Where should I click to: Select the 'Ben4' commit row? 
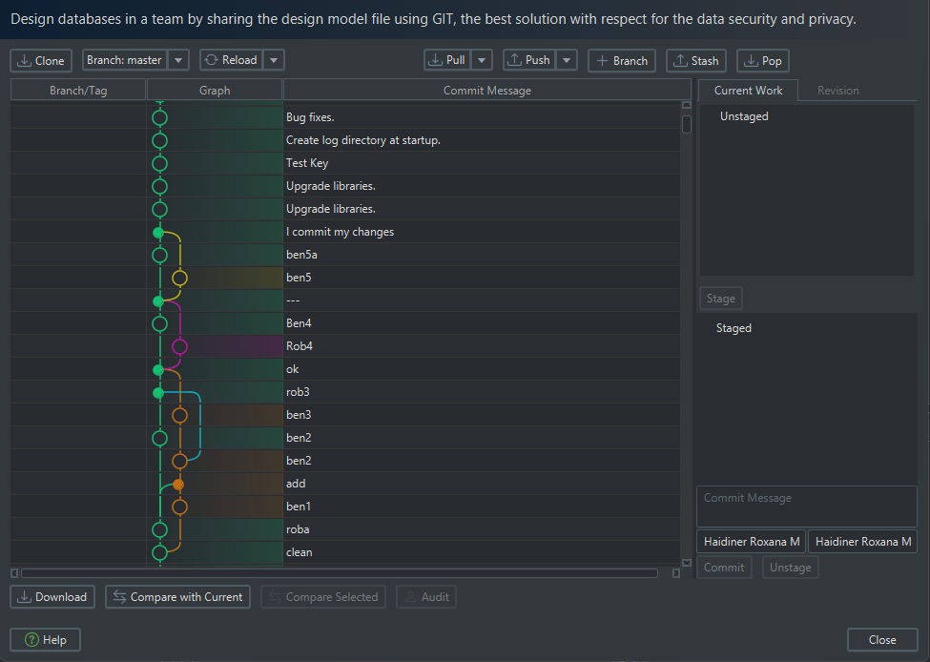tap(345, 323)
